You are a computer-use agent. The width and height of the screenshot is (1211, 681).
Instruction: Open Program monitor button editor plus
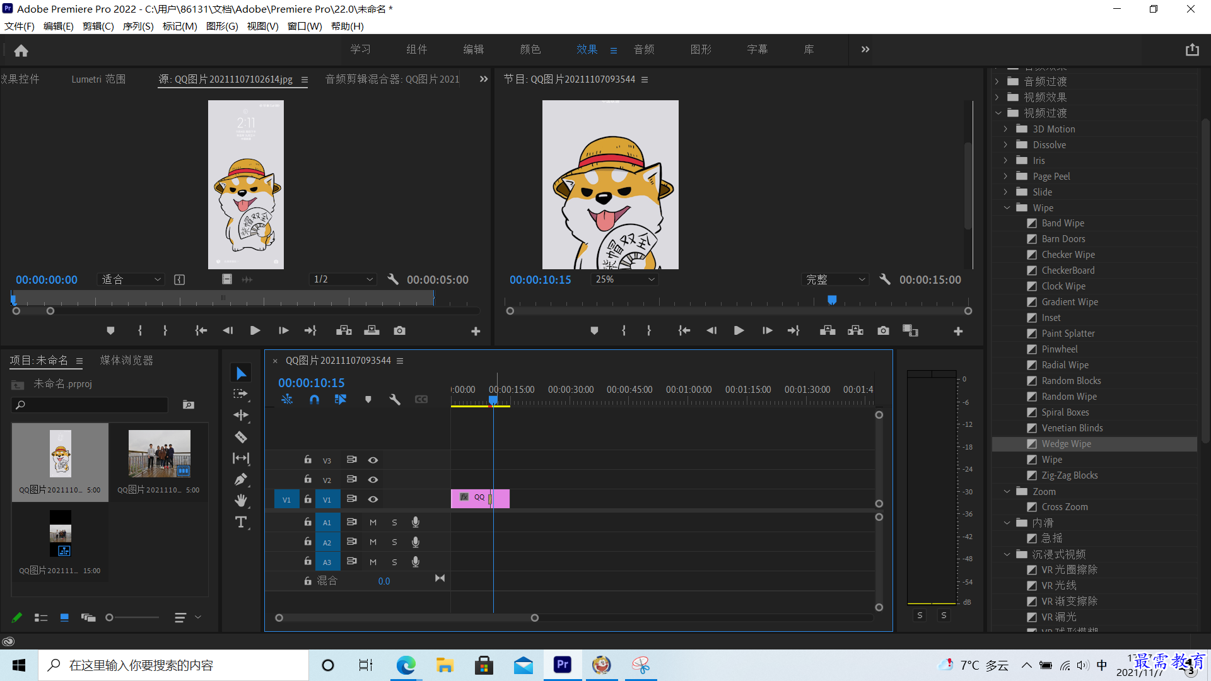tap(958, 331)
